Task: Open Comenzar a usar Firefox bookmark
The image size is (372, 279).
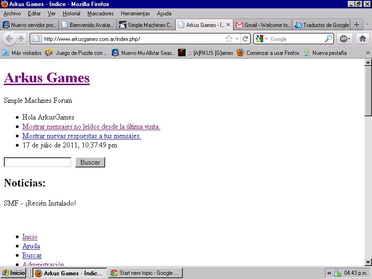Action: click(x=268, y=53)
